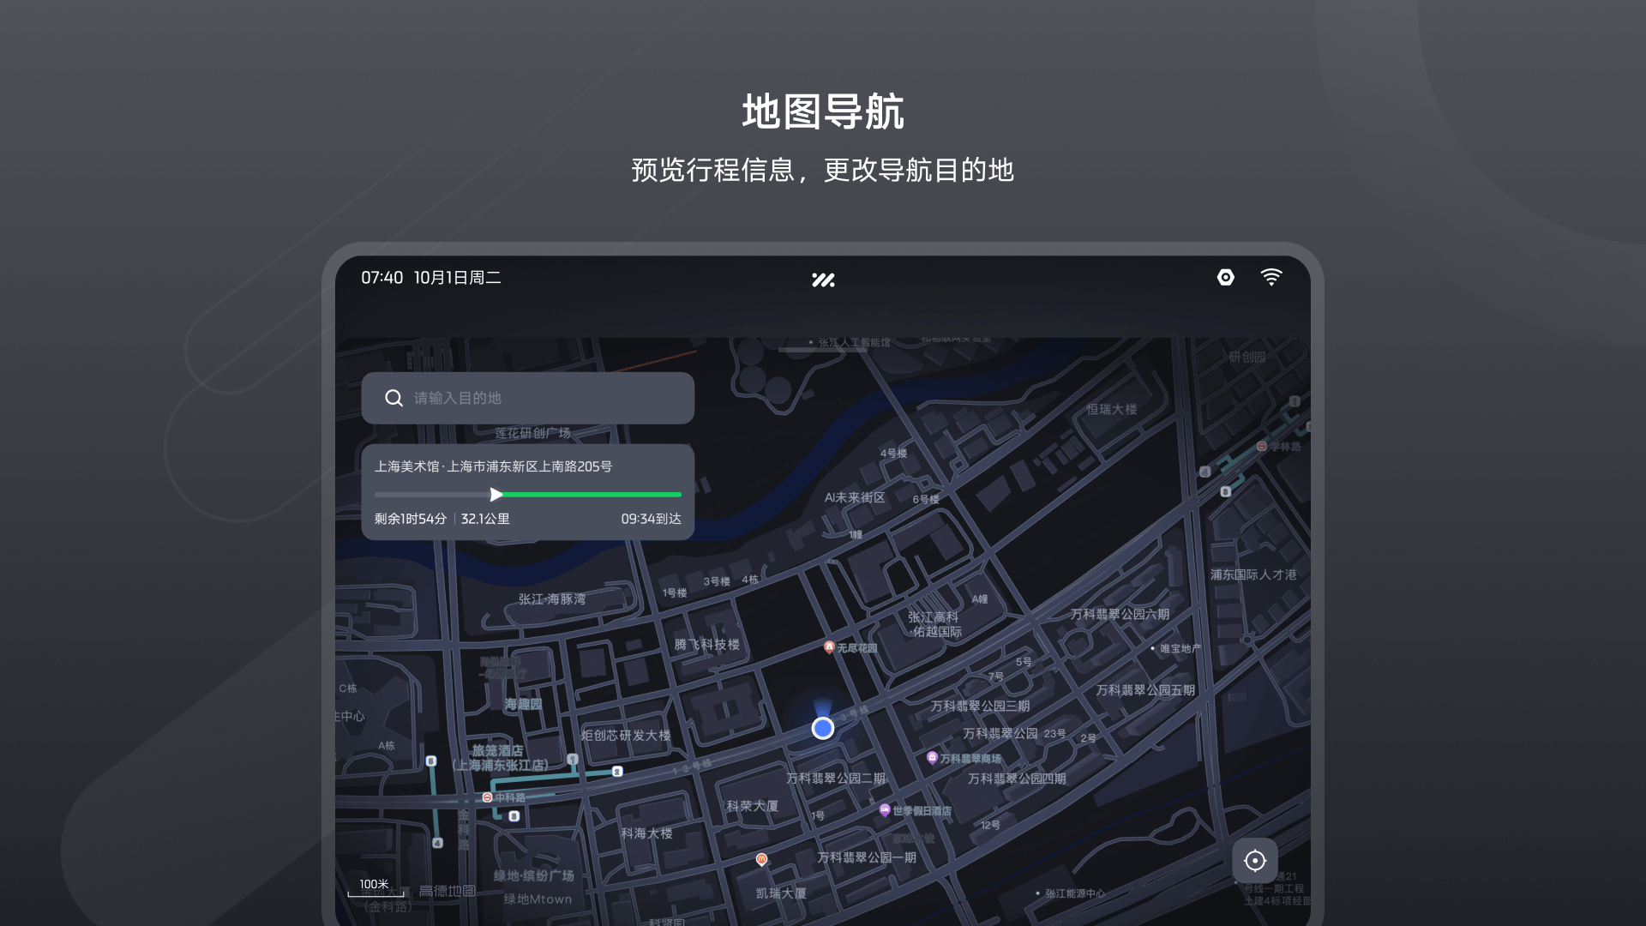
Task: Click the 科海大楼 map label
Action: (x=646, y=833)
